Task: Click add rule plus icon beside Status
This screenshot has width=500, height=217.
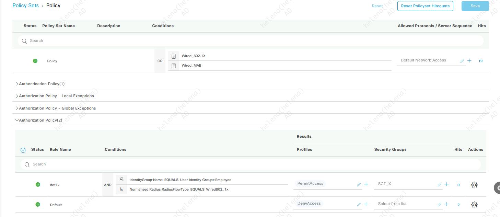Action: pos(23,150)
